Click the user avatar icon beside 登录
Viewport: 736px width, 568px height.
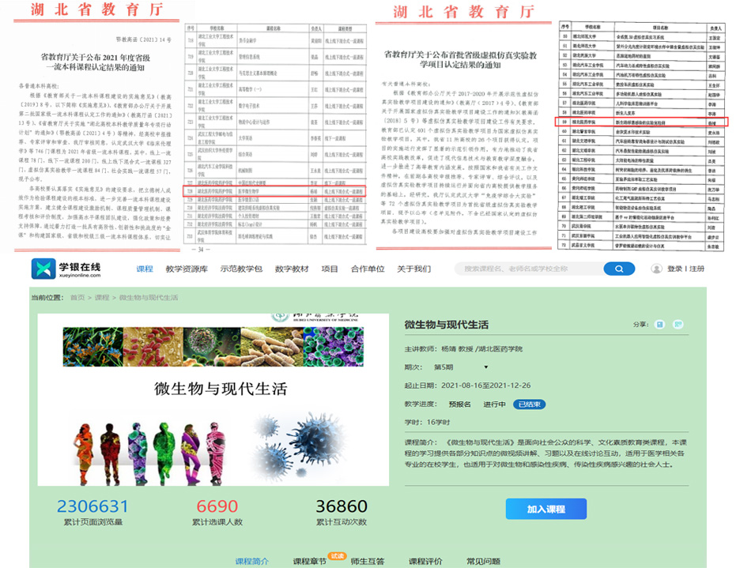[x=656, y=269]
